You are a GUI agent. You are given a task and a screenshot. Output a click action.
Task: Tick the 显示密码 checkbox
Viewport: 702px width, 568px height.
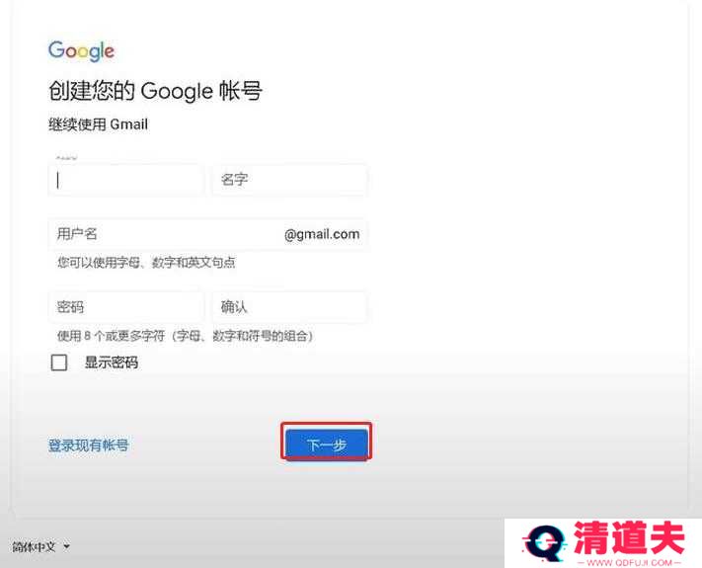[x=59, y=363]
